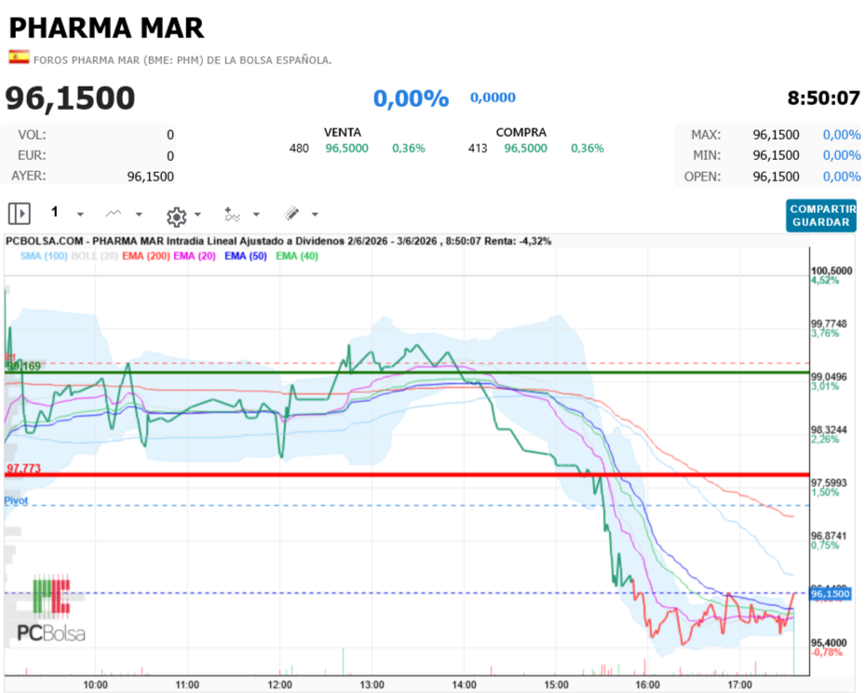Click the 97,5993 price axis label

click(x=829, y=483)
